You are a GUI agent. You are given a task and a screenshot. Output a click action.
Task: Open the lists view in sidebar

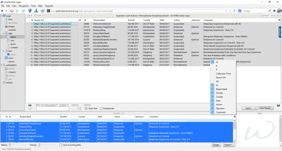(12, 41)
